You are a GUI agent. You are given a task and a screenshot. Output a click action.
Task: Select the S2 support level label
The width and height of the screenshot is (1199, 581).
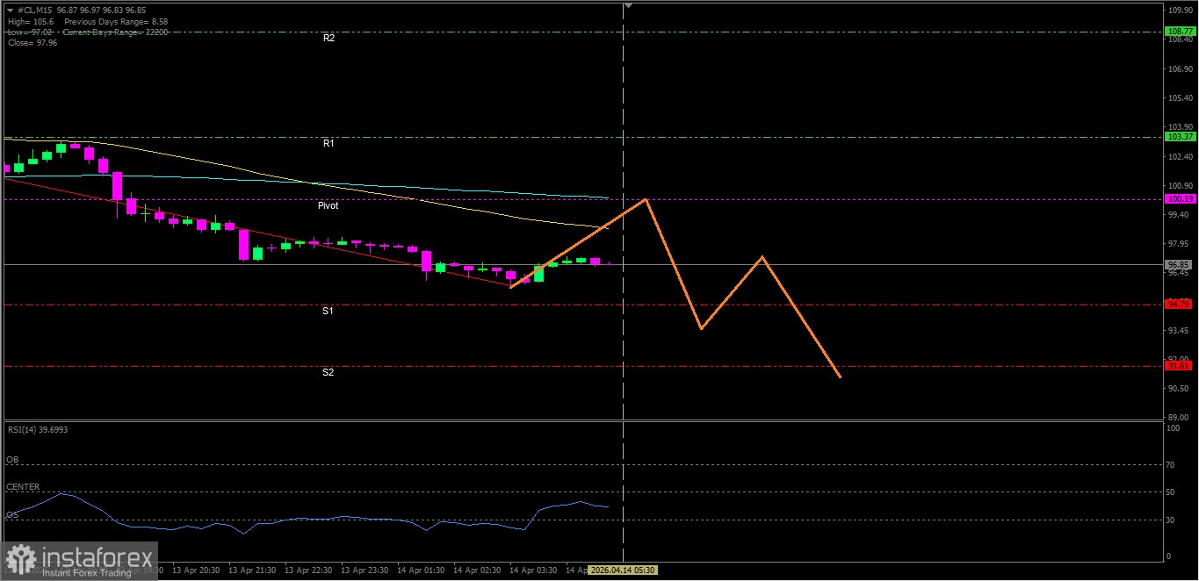click(328, 372)
